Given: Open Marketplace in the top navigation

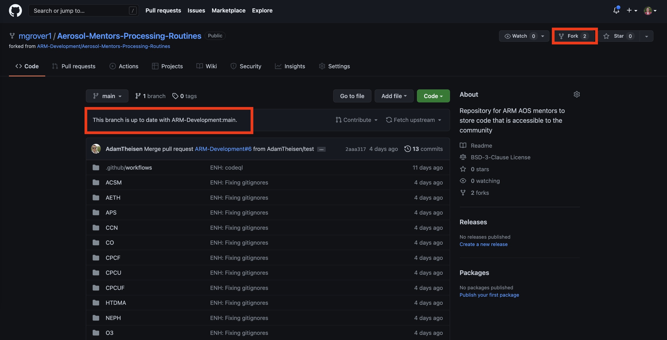Looking at the screenshot, I should 228,11.
